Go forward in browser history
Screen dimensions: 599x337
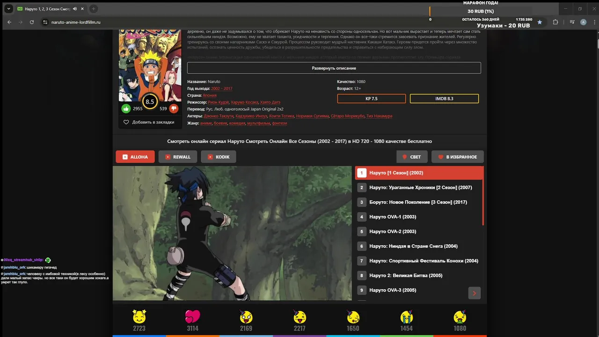[21, 22]
